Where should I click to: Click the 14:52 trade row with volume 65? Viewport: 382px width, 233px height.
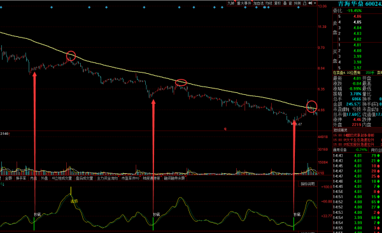click(357, 202)
